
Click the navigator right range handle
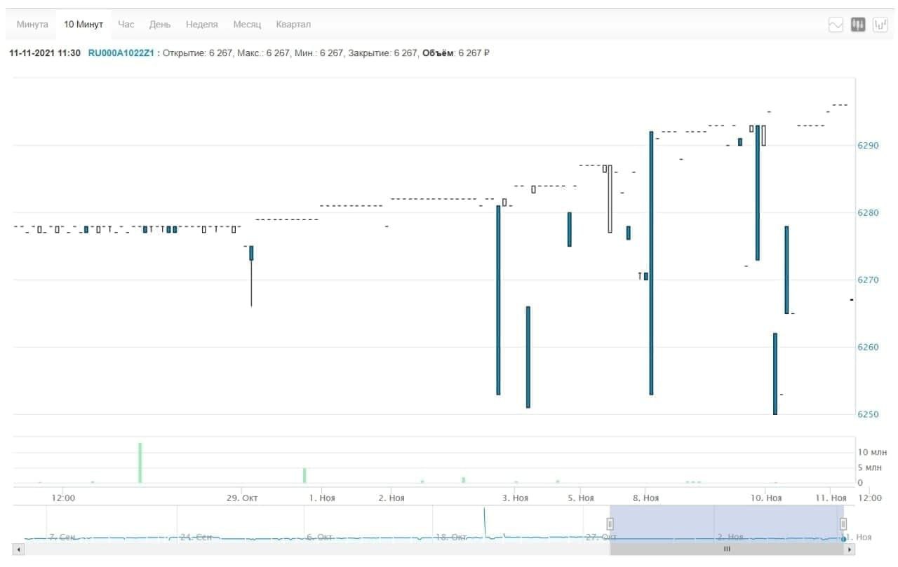843,524
